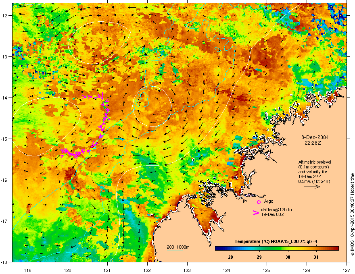Click latitude axis label -18
The width and height of the screenshot is (355, 274).
click(x=4, y=262)
